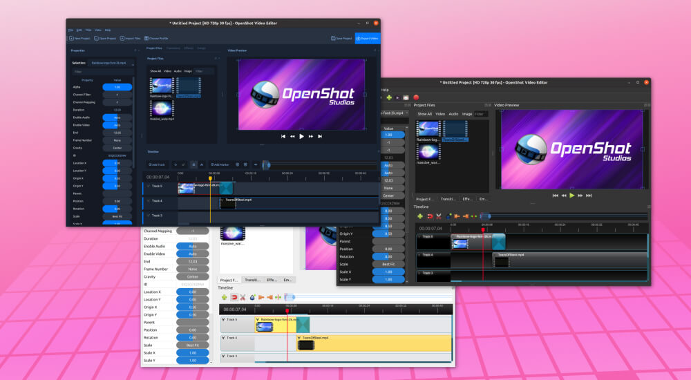Click the zoom slider handle in the blue-themed timeline

[266, 165]
